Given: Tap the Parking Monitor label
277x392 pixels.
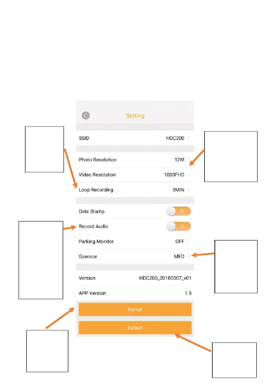Looking at the screenshot, I should pyautogui.click(x=96, y=241).
